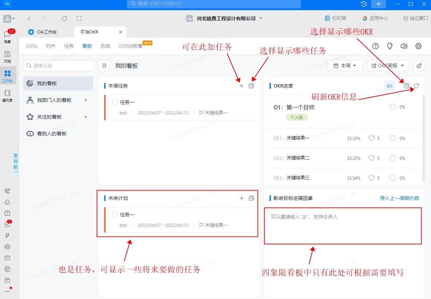
Task: Check off 任务一 in 未来计划
Action: tap(115, 215)
